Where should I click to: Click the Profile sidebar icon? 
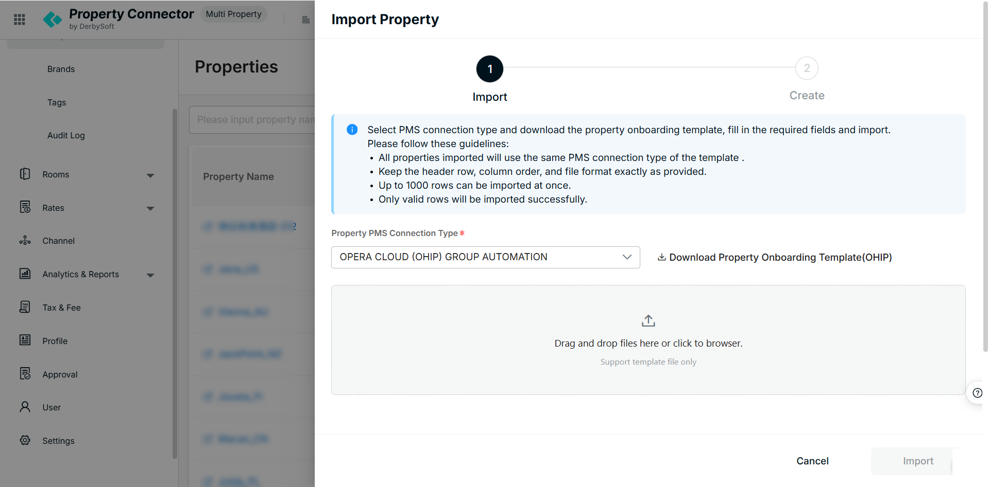click(25, 340)
